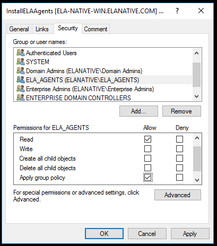Allow Create all child objects
217x246 pixels.
tap(147, 159)
